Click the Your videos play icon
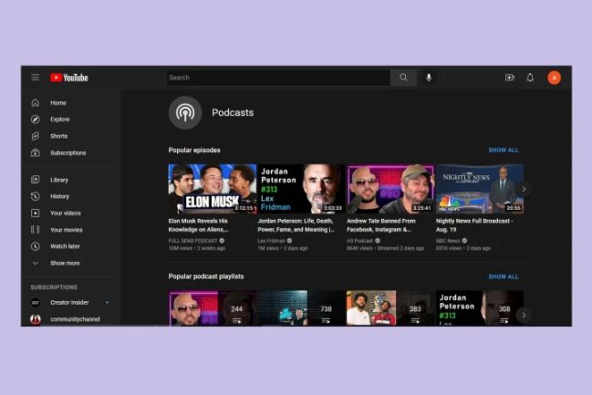592x395 pixels. click(x=35, y=213)
